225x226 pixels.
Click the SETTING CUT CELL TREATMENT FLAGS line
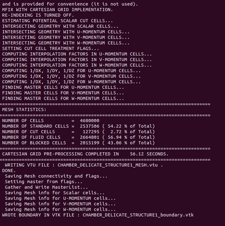pyautogui.click(x=50, y=48)
